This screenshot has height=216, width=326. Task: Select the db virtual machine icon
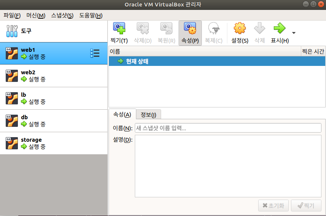(12, 121)
